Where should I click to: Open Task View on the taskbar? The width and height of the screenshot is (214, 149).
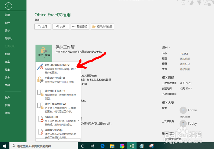92,146
